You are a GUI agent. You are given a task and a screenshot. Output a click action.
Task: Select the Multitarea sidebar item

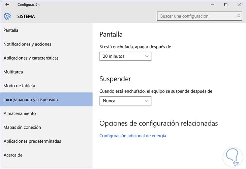[x=13, y=72]
